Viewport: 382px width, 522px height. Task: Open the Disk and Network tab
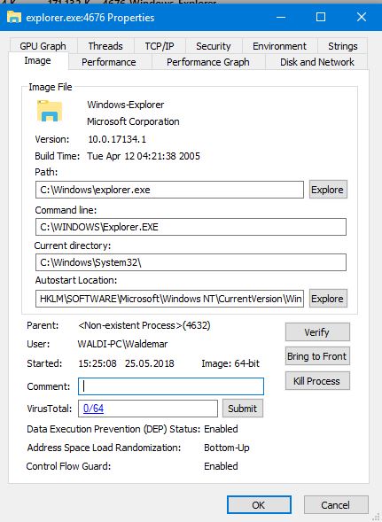point(317,62)
